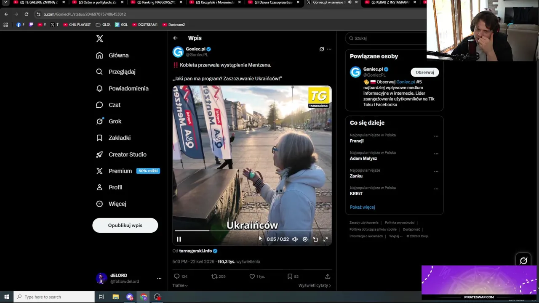
Task: Click the Windows taskbar search box
Action: click(x=54, y=297)
